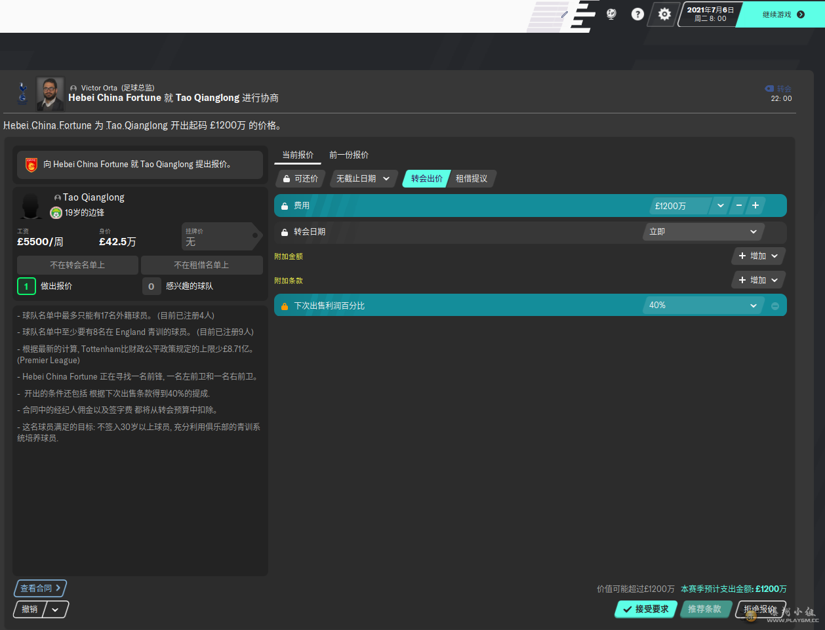The image size is (825, 630).
Task: Click 推荐条款 suggest terms button
Action: tap(705, 609)
